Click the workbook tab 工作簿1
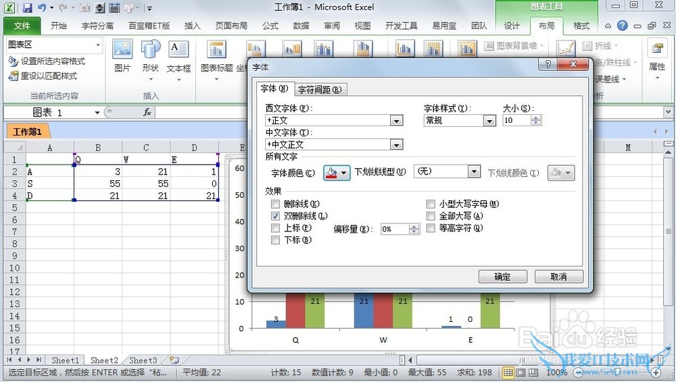 pos(27,132)
